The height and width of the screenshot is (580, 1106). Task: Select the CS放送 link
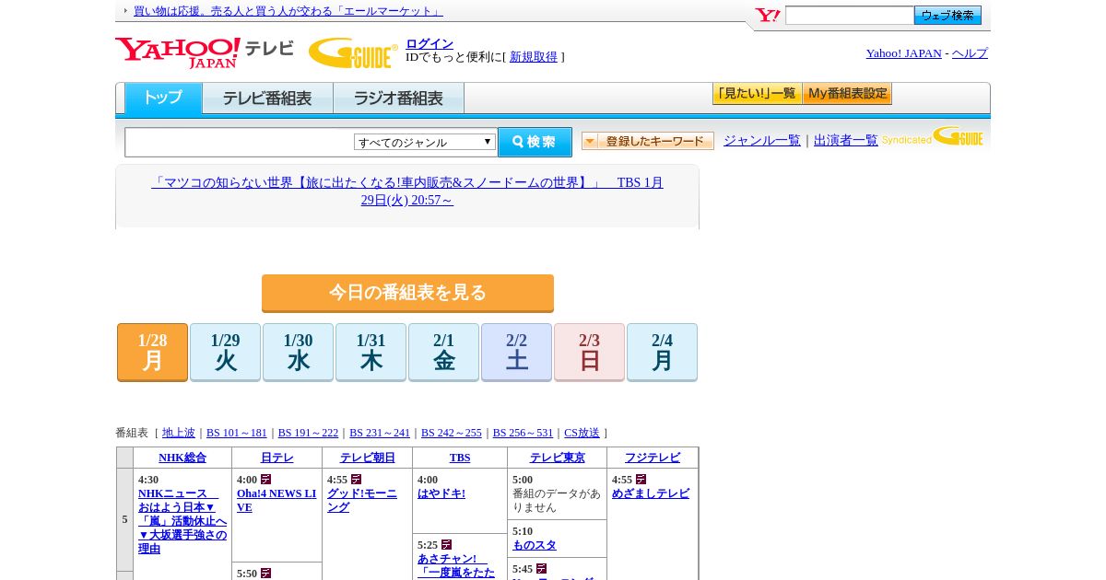[582, 433]
